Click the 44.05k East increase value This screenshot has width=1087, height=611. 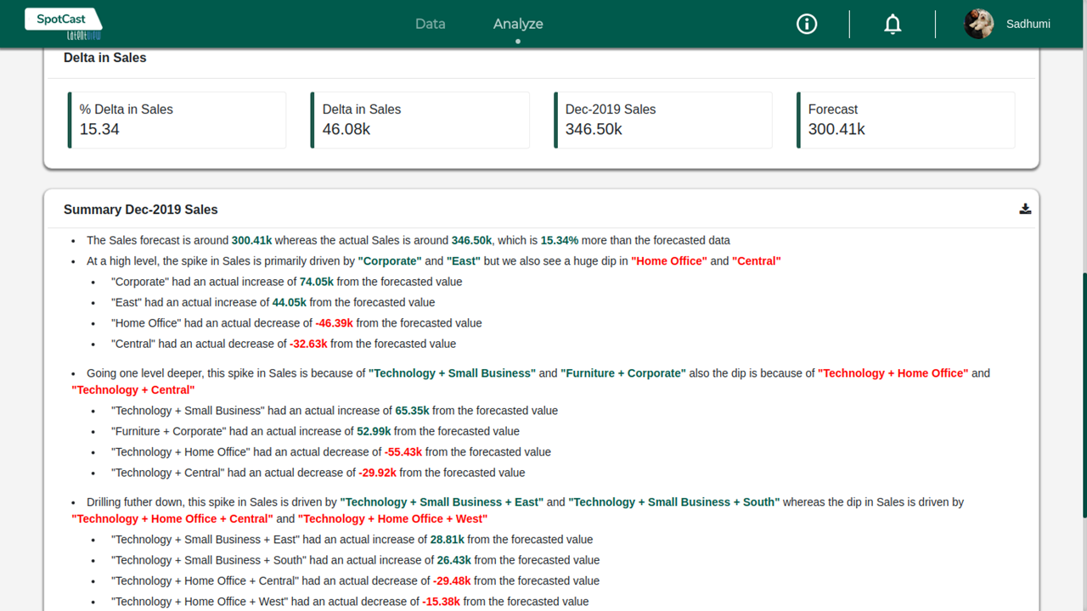290,302
